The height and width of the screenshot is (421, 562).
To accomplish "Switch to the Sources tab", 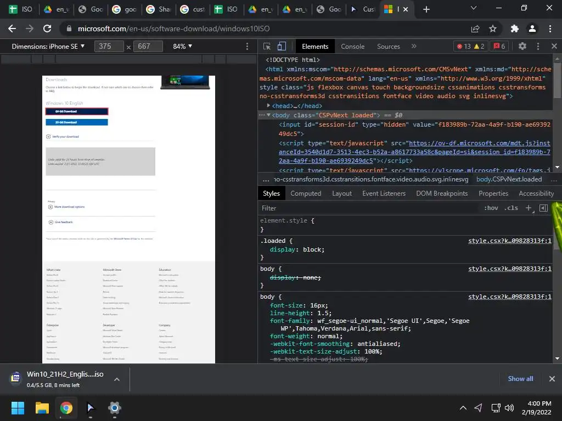I will pos(388,47).
